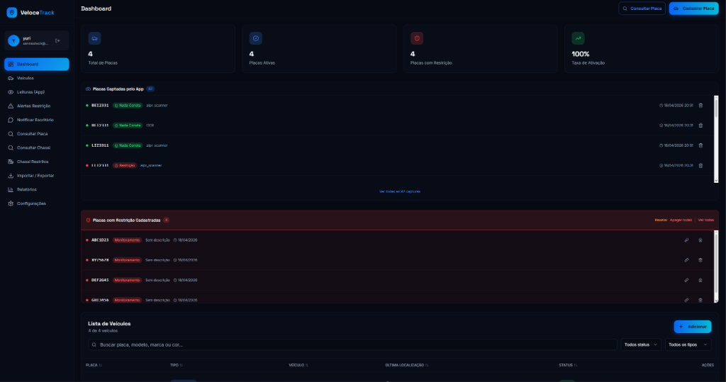The width and height of the screenshot is (726, 382).
Task: Open the Ver todas as 97 capturas link
Action: coord(400,191)
